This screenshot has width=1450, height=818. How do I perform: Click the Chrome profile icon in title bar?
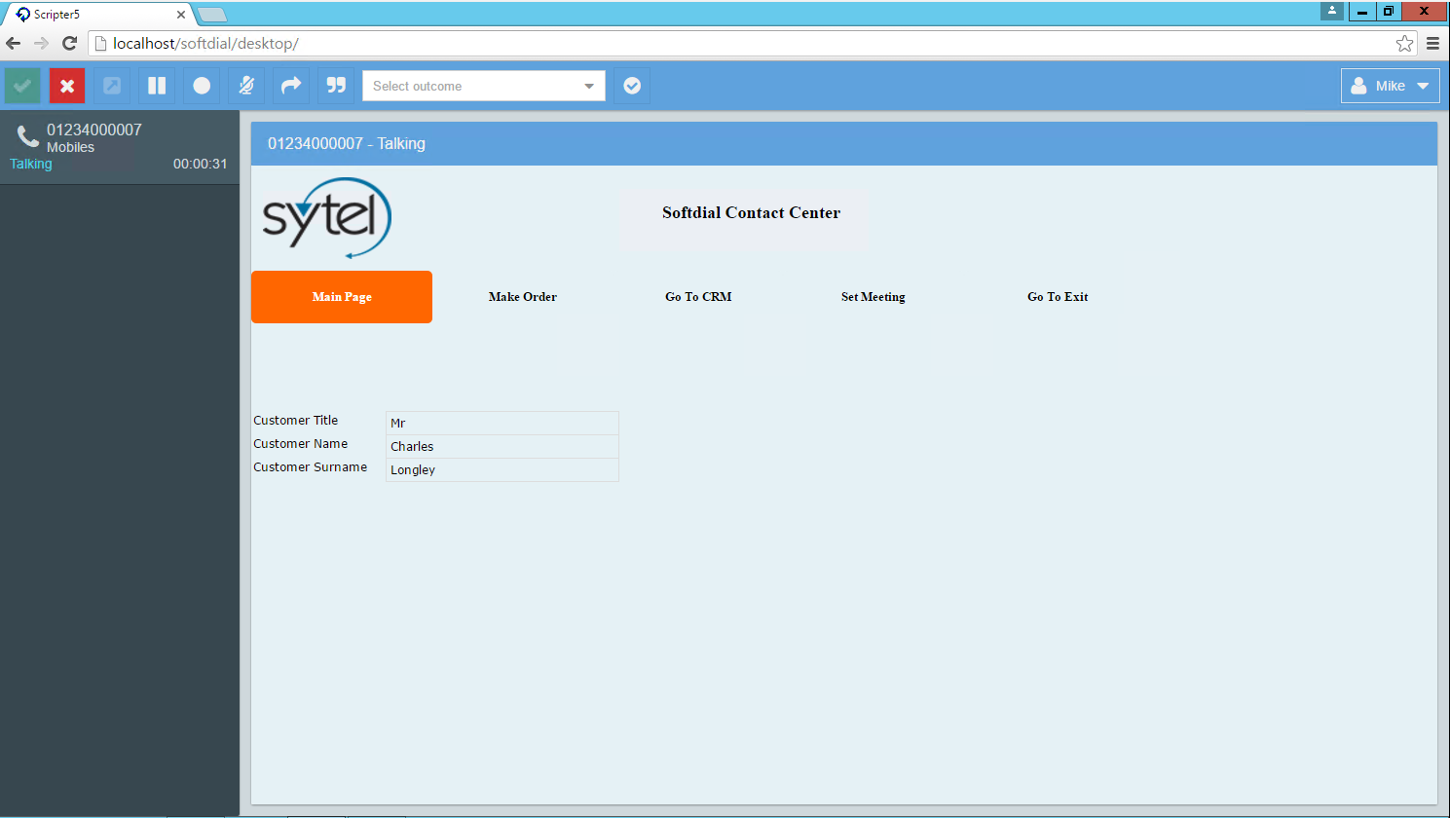1332,11
